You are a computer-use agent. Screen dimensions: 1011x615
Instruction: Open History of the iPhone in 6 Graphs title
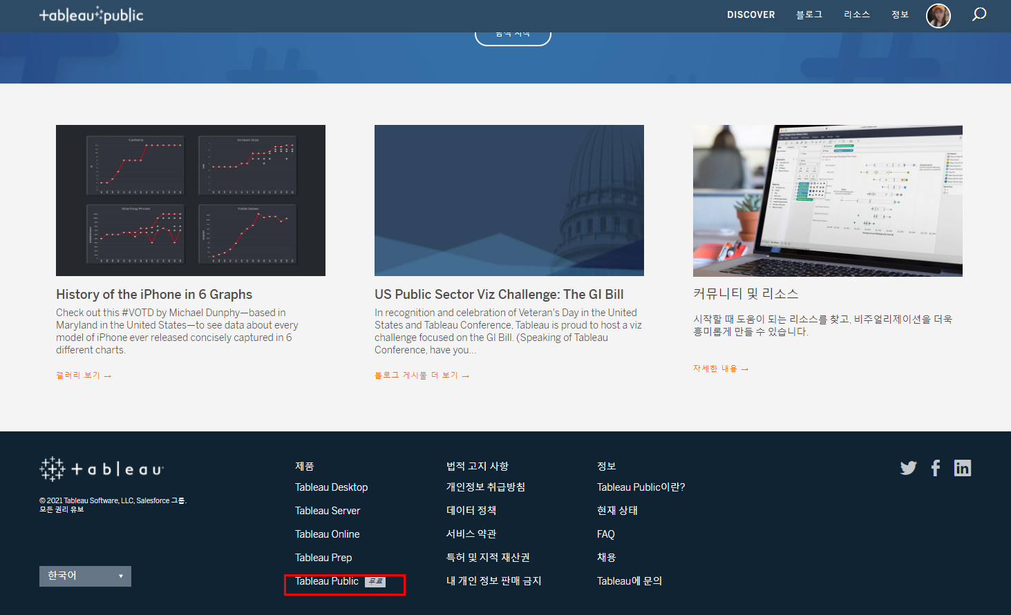(x=154, y=295)
